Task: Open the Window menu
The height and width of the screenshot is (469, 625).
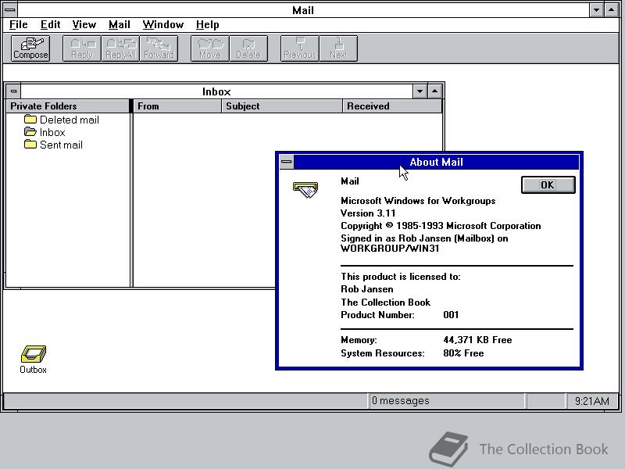Action: (x=163, y=25)
